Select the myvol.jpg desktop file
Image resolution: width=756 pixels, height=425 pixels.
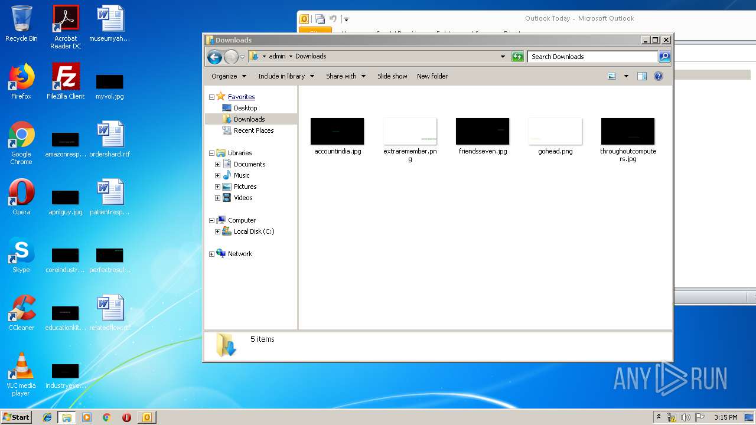[x=110, y=86]
